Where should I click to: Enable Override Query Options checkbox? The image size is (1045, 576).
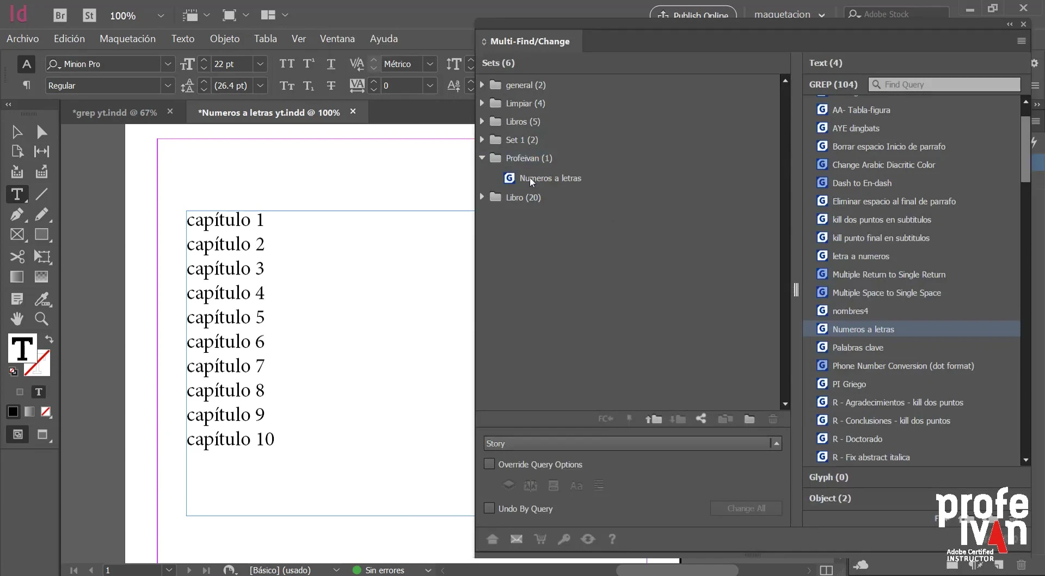[489, 464]
